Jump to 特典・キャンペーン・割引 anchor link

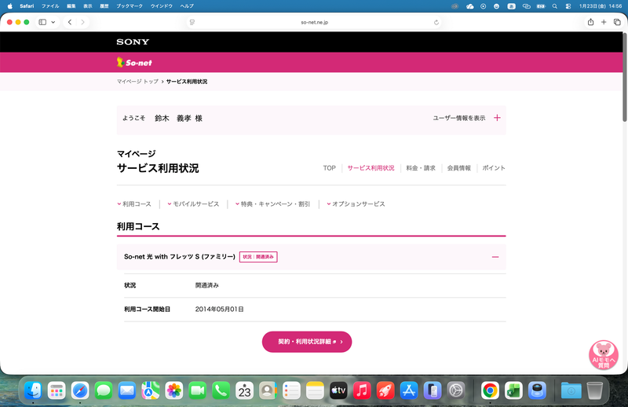[272, 203]
